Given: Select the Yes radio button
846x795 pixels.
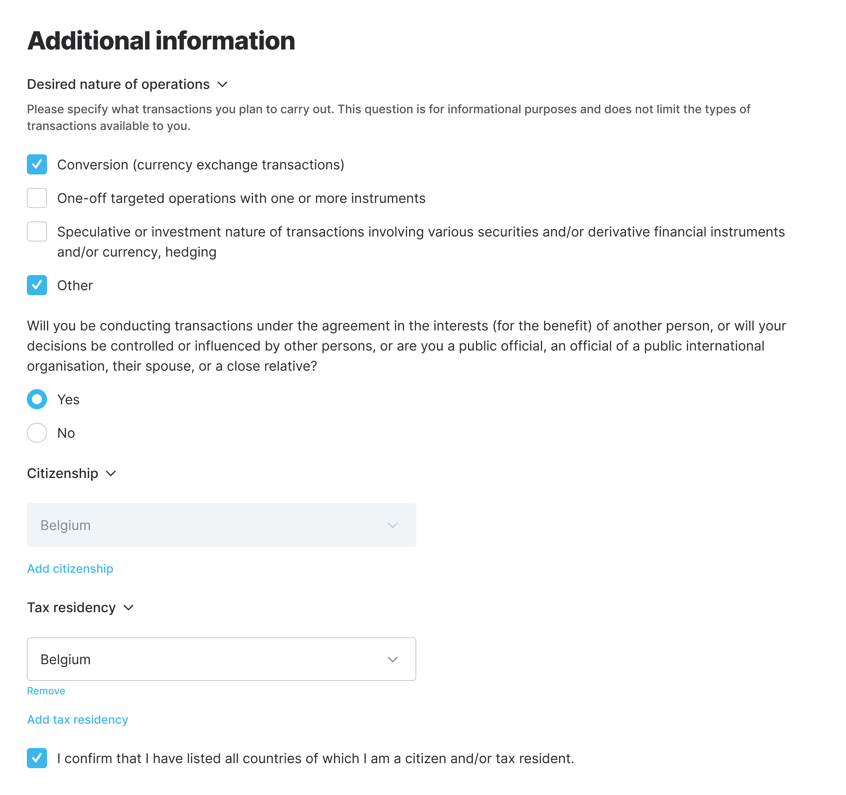Looking at the screenshot, I should (37, 399).
